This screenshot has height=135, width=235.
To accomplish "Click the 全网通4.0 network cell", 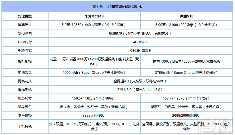I will [140, 81].
